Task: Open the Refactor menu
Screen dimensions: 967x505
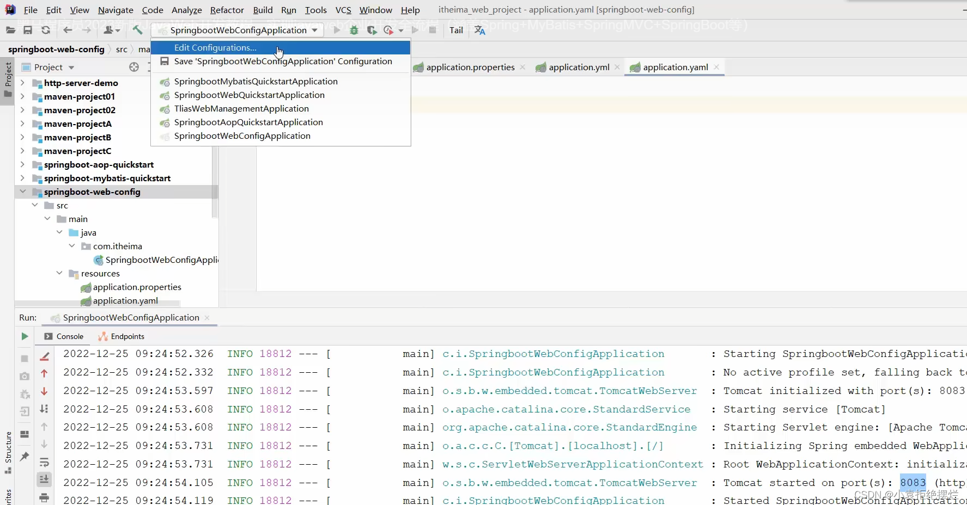Action: (x=227, y=10)
